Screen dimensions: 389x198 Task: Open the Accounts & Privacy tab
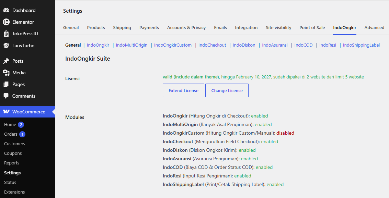pos(186,28)
